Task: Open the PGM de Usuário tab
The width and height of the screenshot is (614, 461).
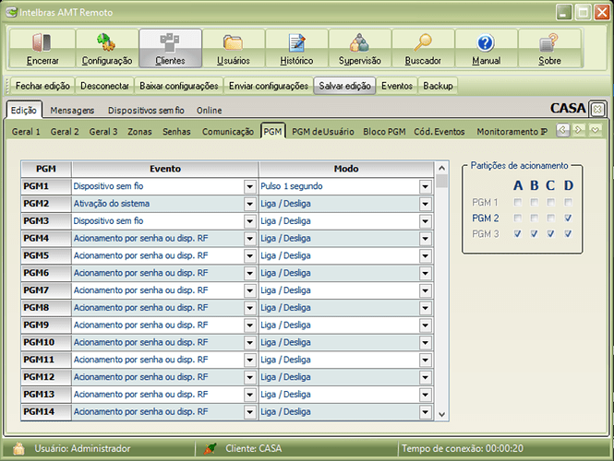Action: (322, 132)
